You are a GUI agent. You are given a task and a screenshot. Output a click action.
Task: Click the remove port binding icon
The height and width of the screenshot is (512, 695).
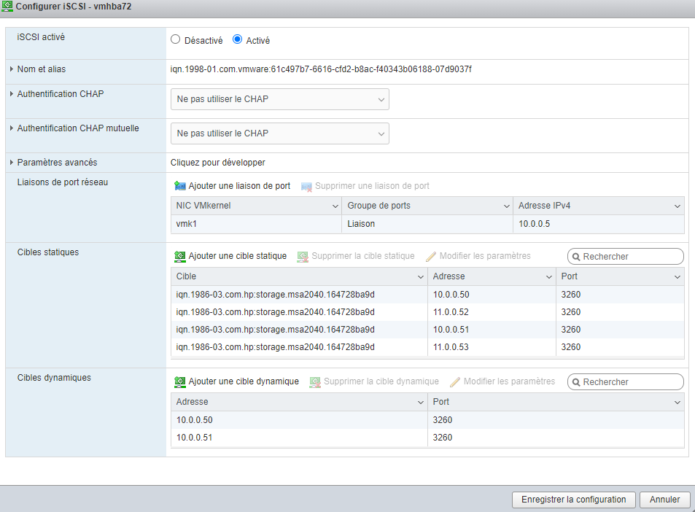click(x=306, y=186)
